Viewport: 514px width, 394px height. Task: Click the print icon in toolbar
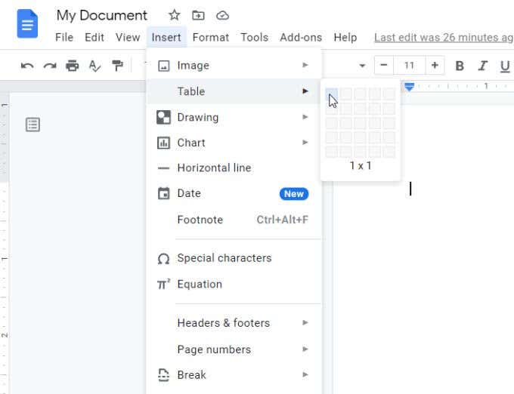[x=73, y=66]
